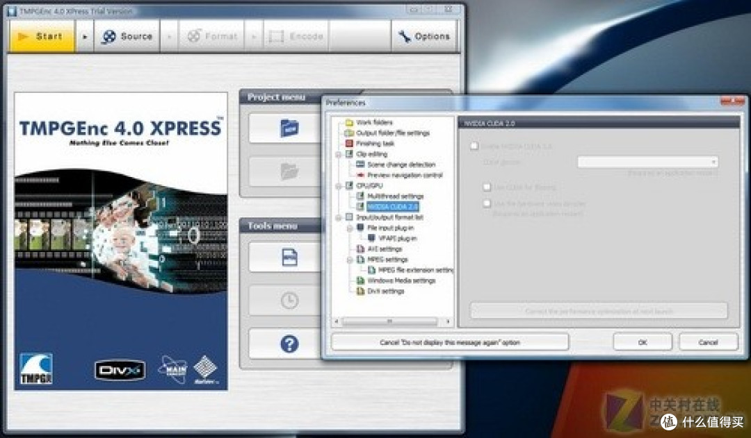
Task: Collapse the CPU/GPU node
Action: click(x=338, y=185)
